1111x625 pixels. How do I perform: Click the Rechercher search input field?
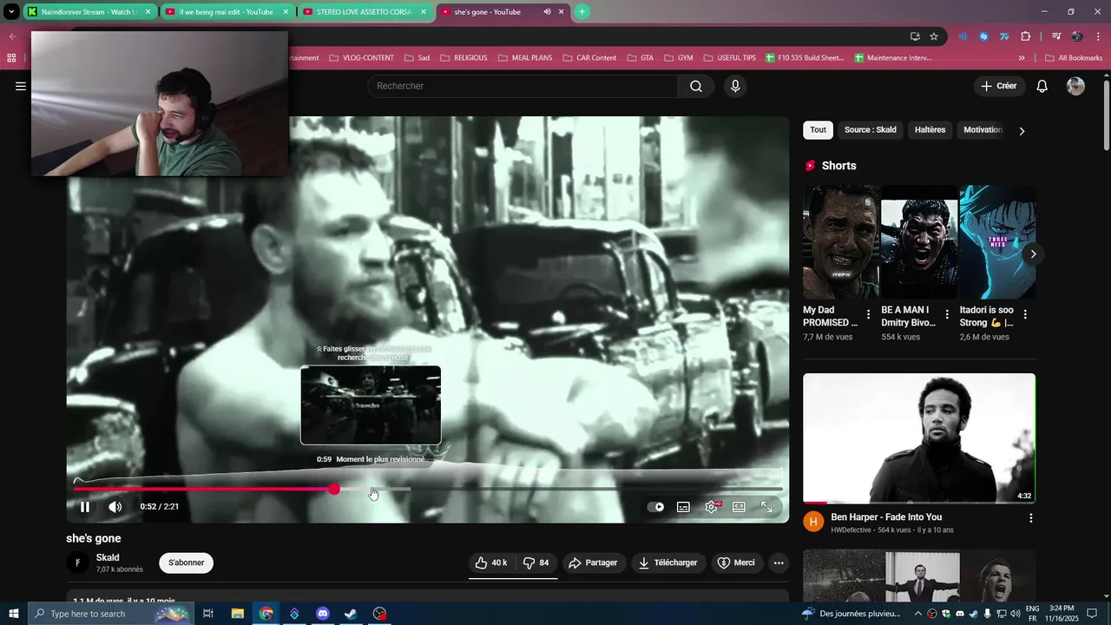pyautogui.click(x=523, y=86)
